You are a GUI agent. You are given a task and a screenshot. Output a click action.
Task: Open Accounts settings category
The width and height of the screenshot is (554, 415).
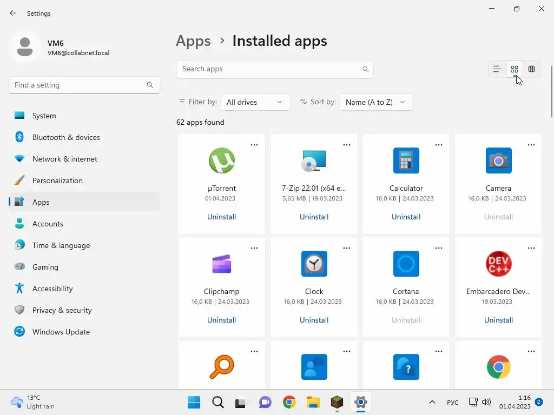[84, 224]
